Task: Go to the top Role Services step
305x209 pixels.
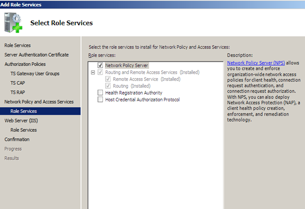Action: pos(17,46)
